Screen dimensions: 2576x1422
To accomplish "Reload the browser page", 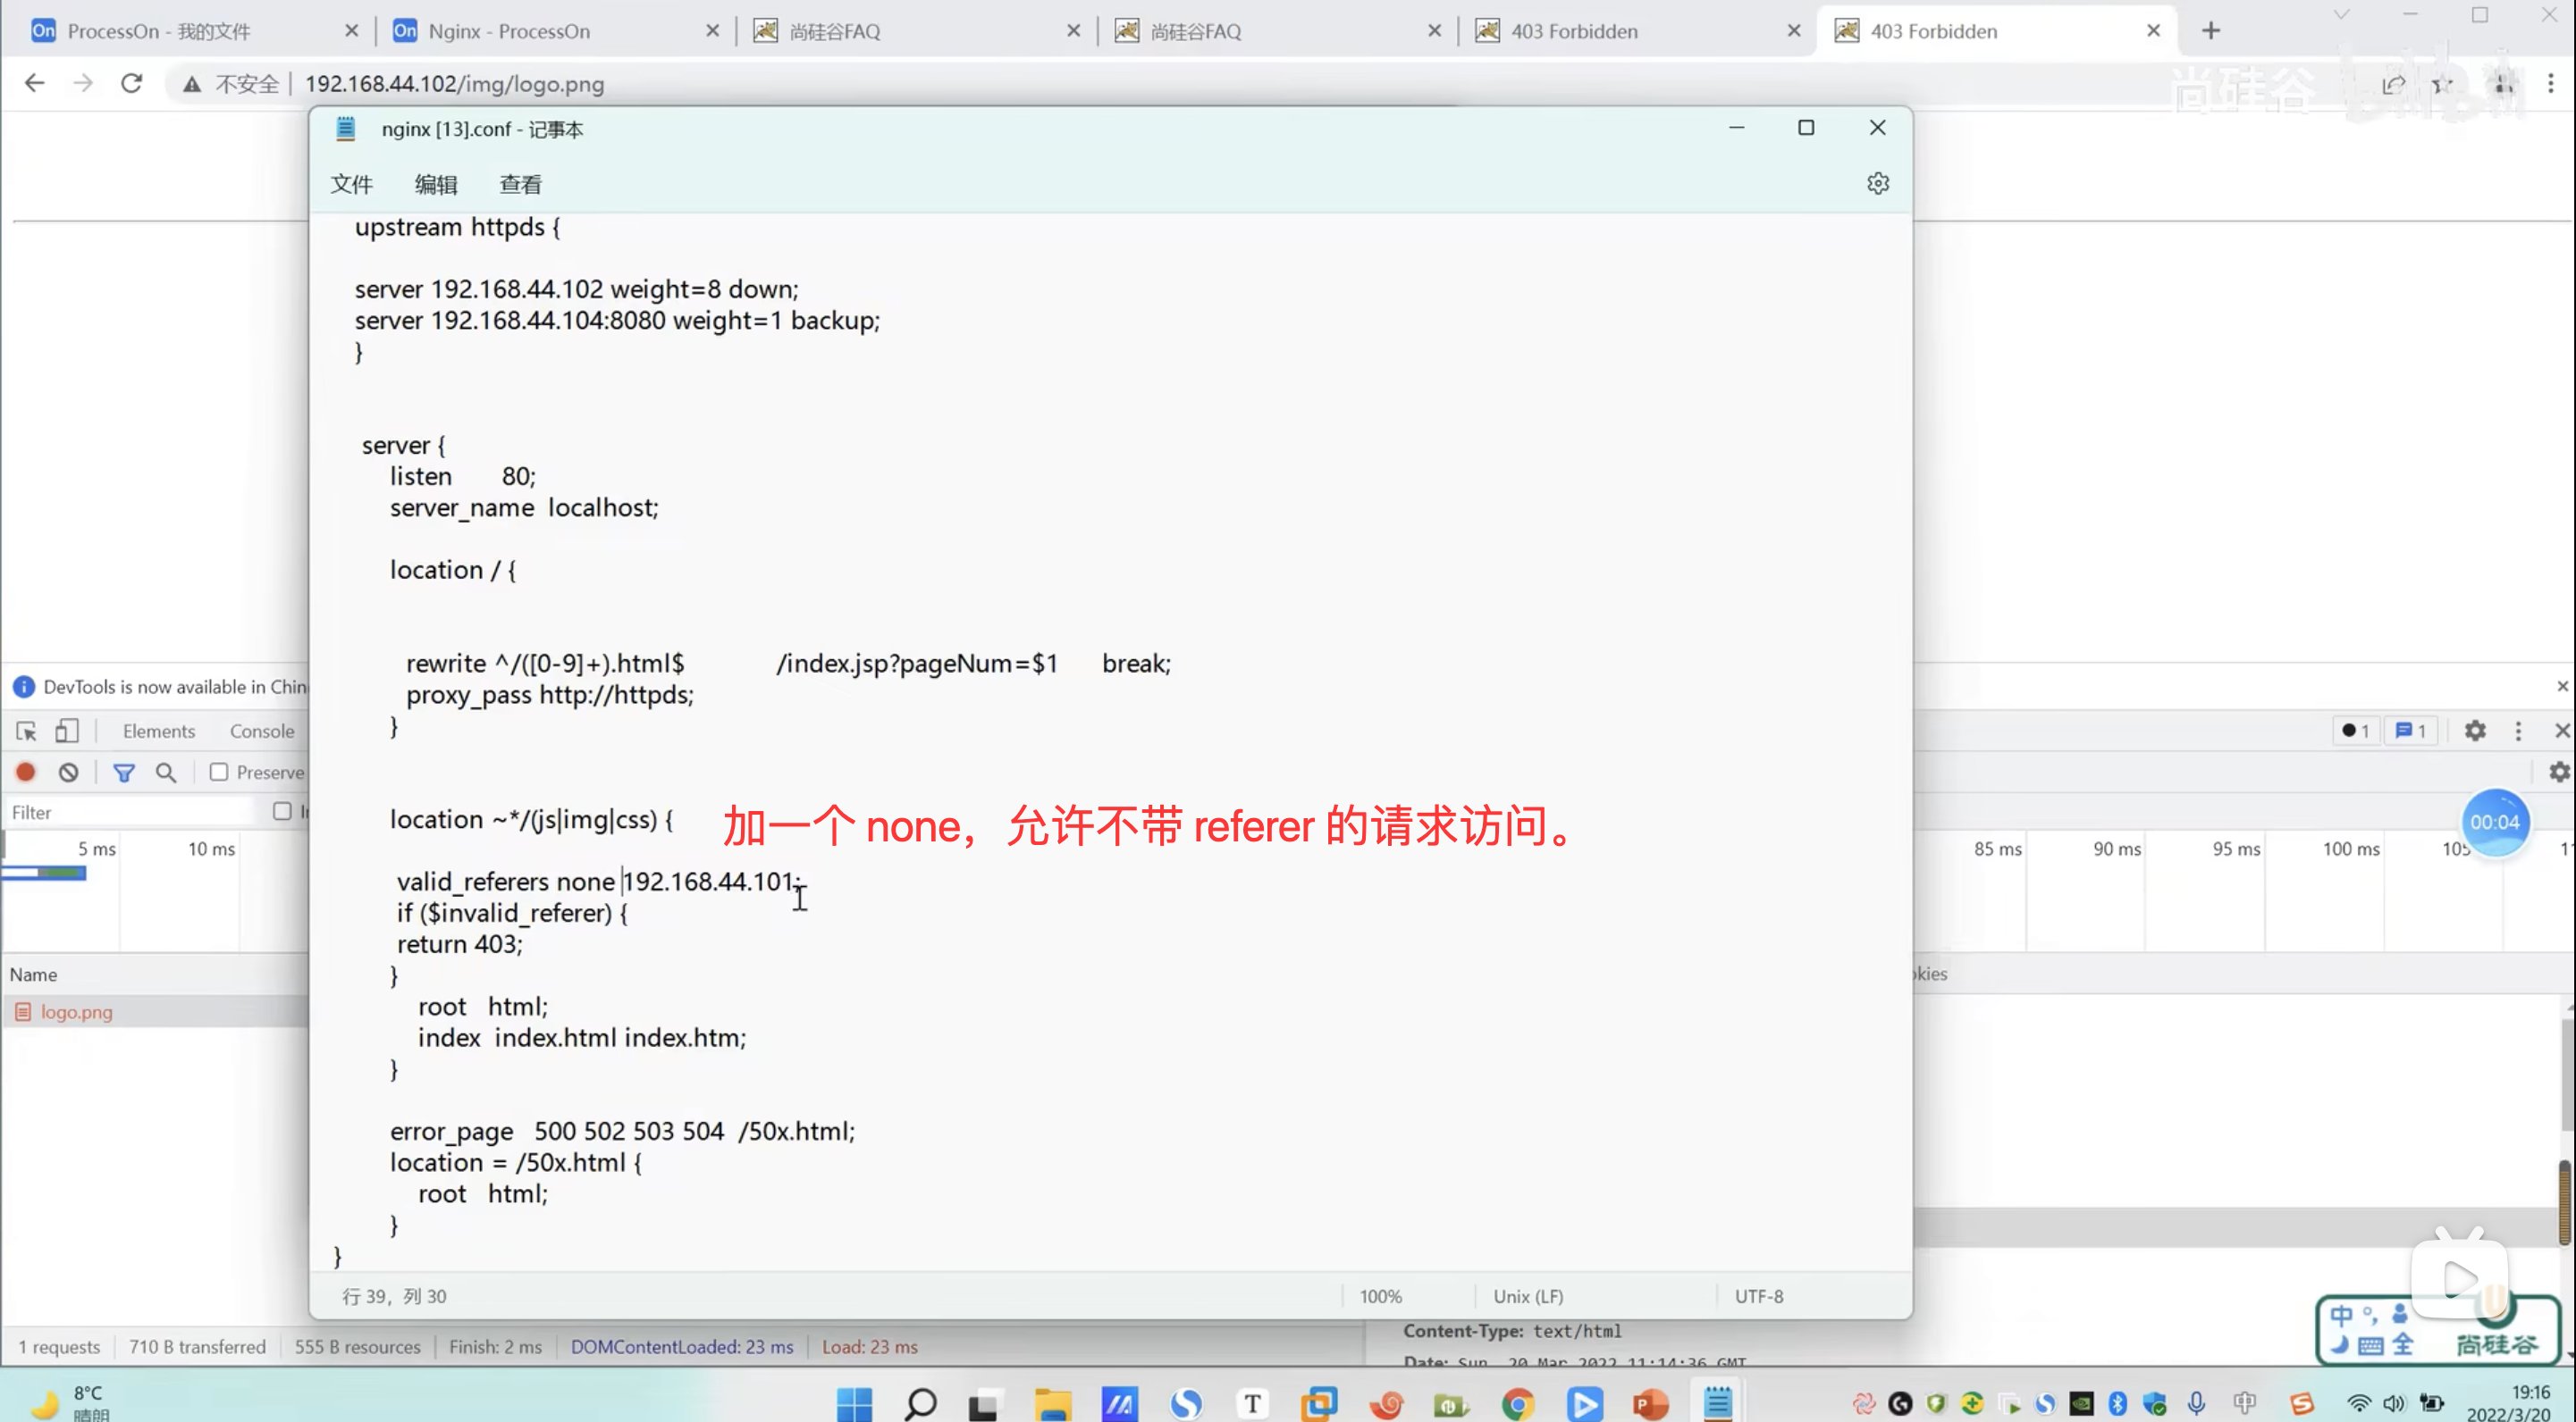I will tap(132, 84).
